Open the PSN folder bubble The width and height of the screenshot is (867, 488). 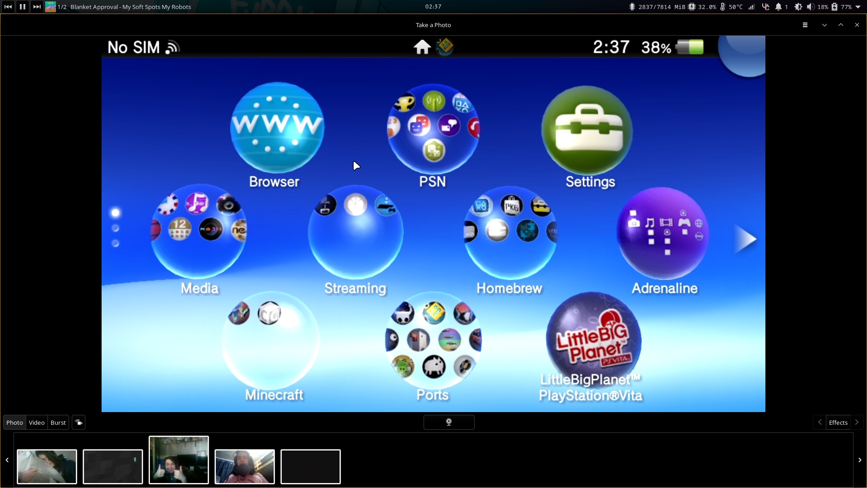(x=433, y=129)
